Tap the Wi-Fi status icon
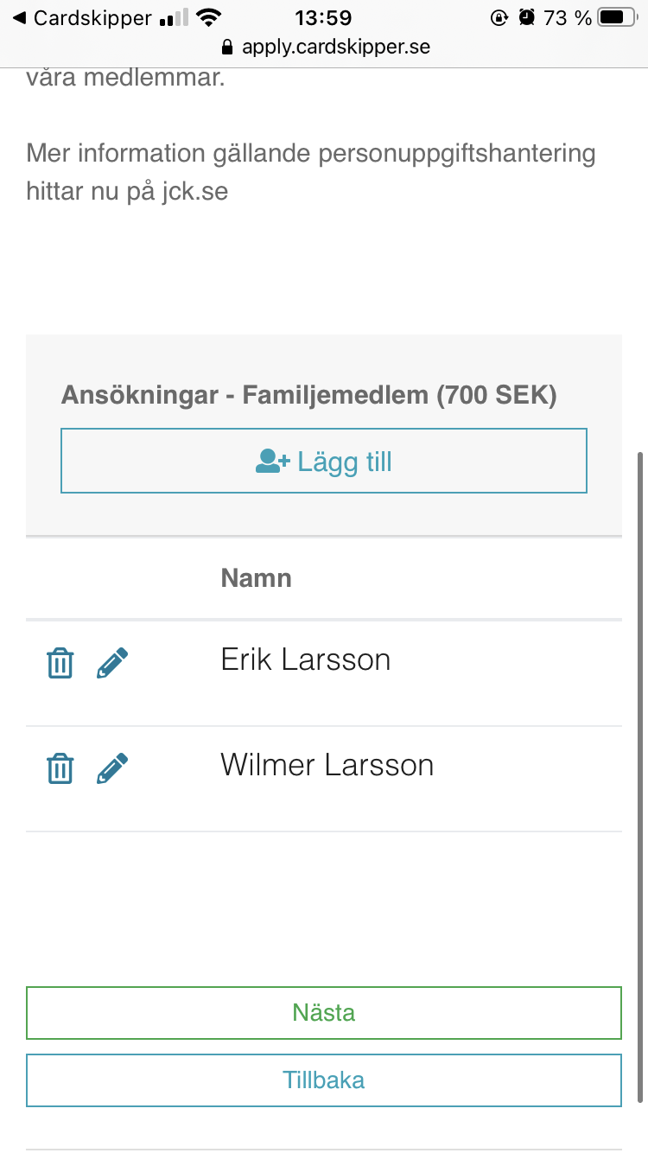 tap(208, 17)
